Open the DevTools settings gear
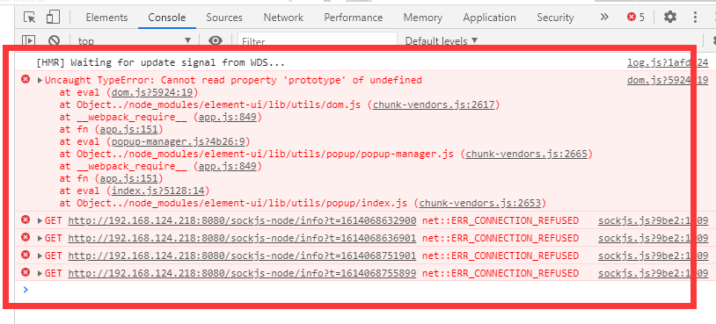 click(x=670, y=18)
